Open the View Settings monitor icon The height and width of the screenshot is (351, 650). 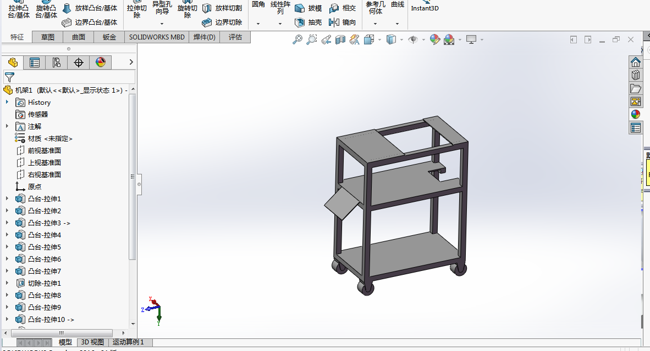click(x=471, y=39)
